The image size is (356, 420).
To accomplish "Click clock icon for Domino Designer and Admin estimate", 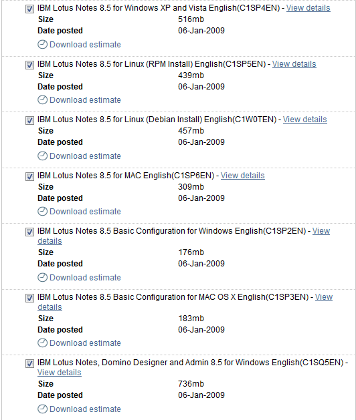I will (x=42, y=409).
